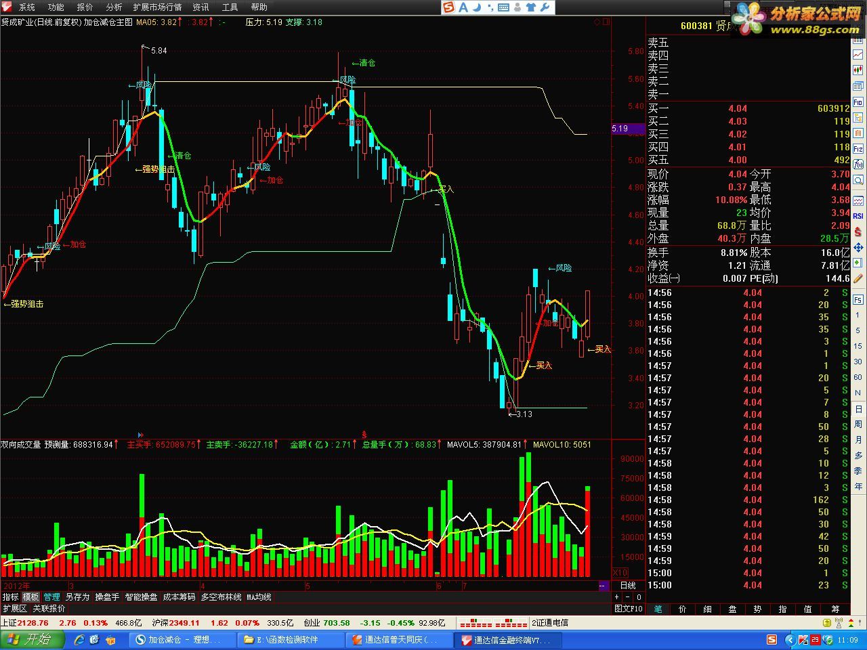
Task: Click the F12 trading sidebar icon
Action: click(x=858, y=148)
